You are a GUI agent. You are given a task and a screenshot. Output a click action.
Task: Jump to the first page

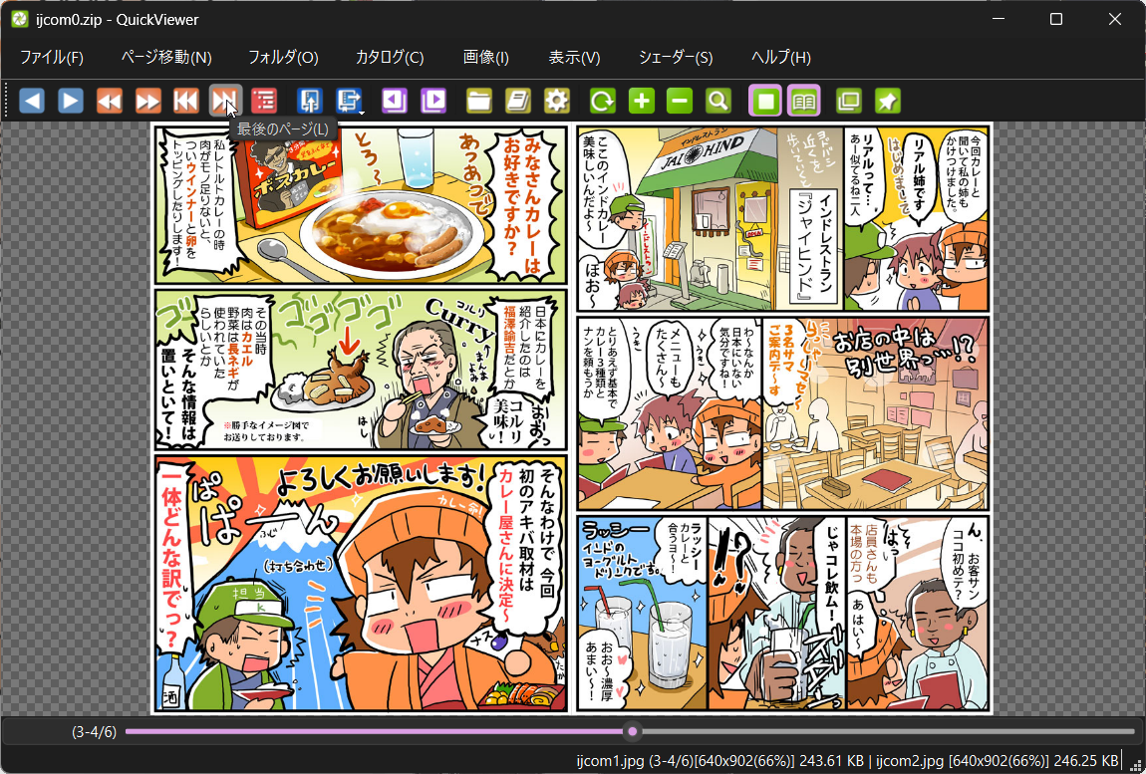pyautogui.click(x=186, y=101)
